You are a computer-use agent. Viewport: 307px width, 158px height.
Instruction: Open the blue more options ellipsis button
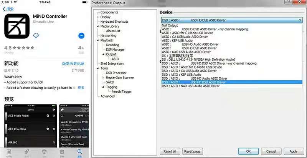click(x=81, y=36)
